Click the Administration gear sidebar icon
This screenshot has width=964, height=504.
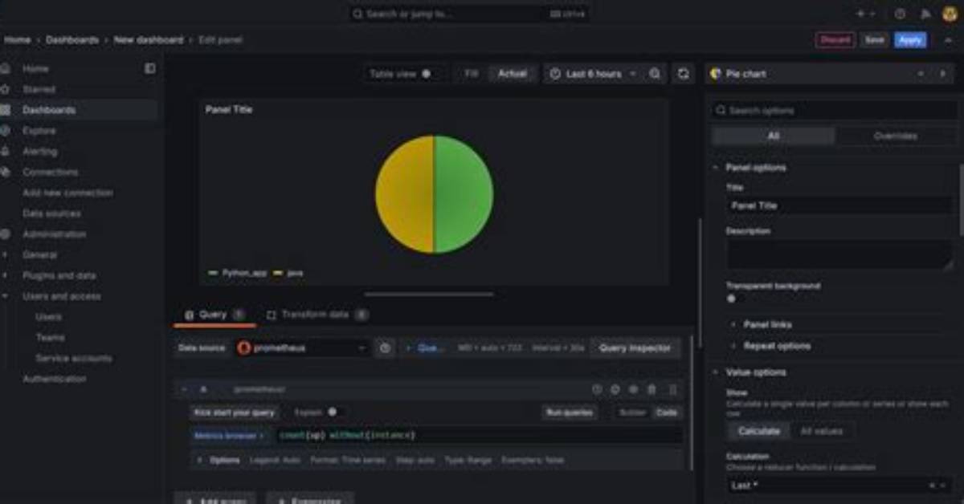6,234
